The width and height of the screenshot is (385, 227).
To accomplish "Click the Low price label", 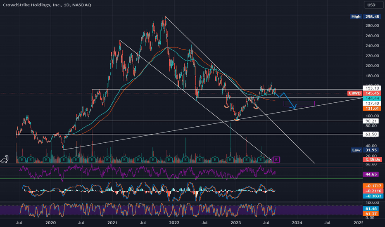I will tap(356, 150).
